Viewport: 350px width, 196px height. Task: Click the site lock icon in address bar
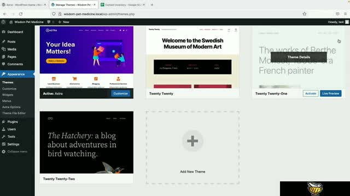coord(60,14)
